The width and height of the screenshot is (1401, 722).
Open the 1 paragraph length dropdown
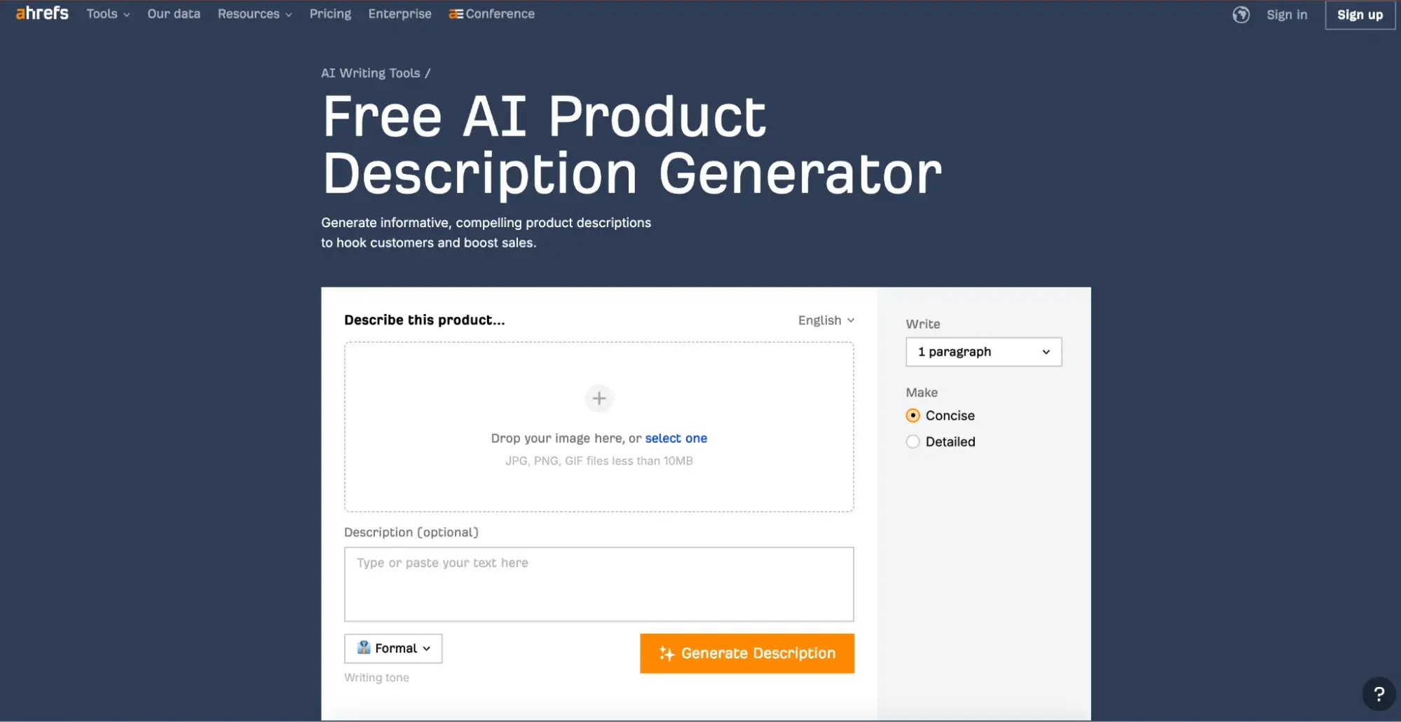tap(983, 352)
